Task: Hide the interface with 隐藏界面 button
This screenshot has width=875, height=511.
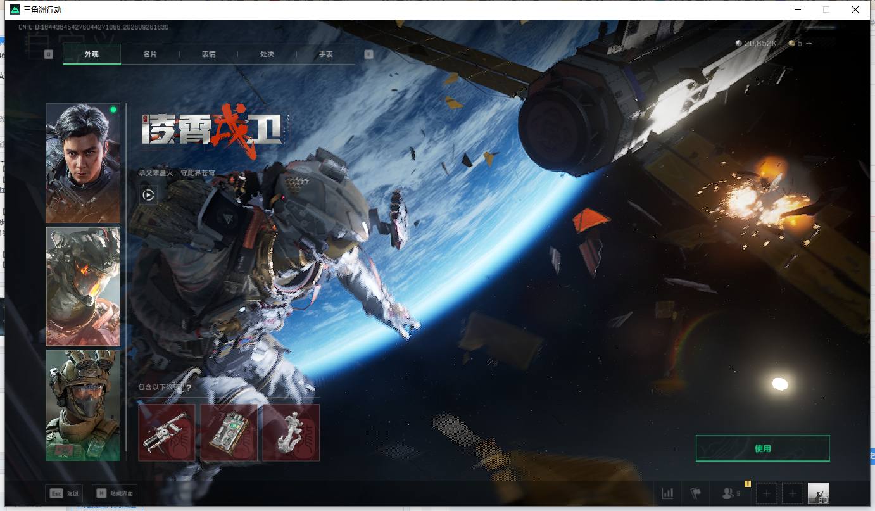Action: (115, 493)
